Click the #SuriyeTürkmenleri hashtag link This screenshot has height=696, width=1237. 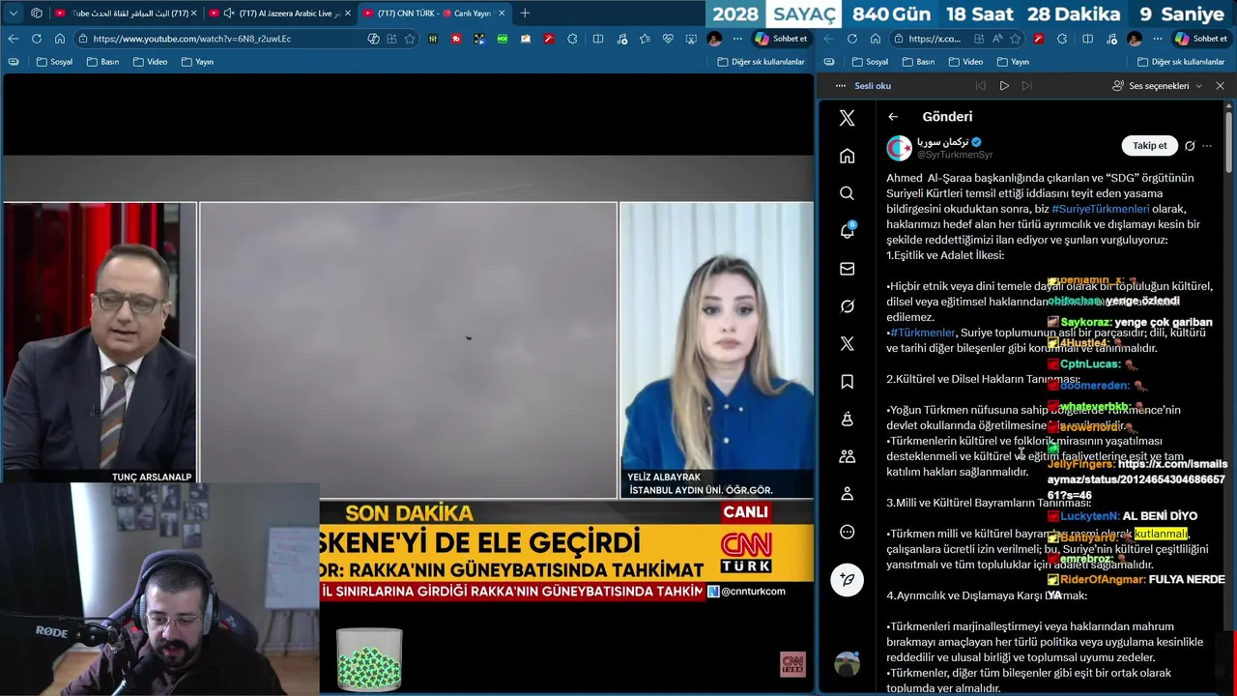tap(1100, 209)
